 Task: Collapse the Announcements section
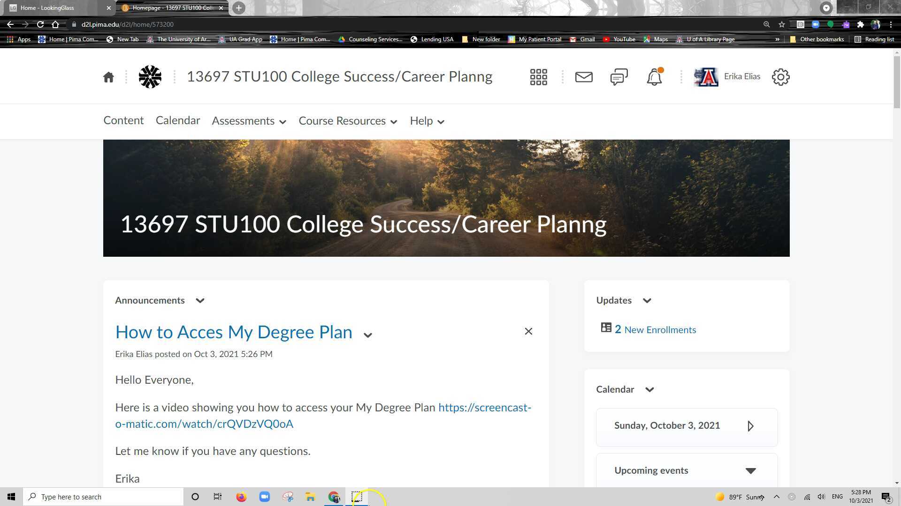point(199,301)
